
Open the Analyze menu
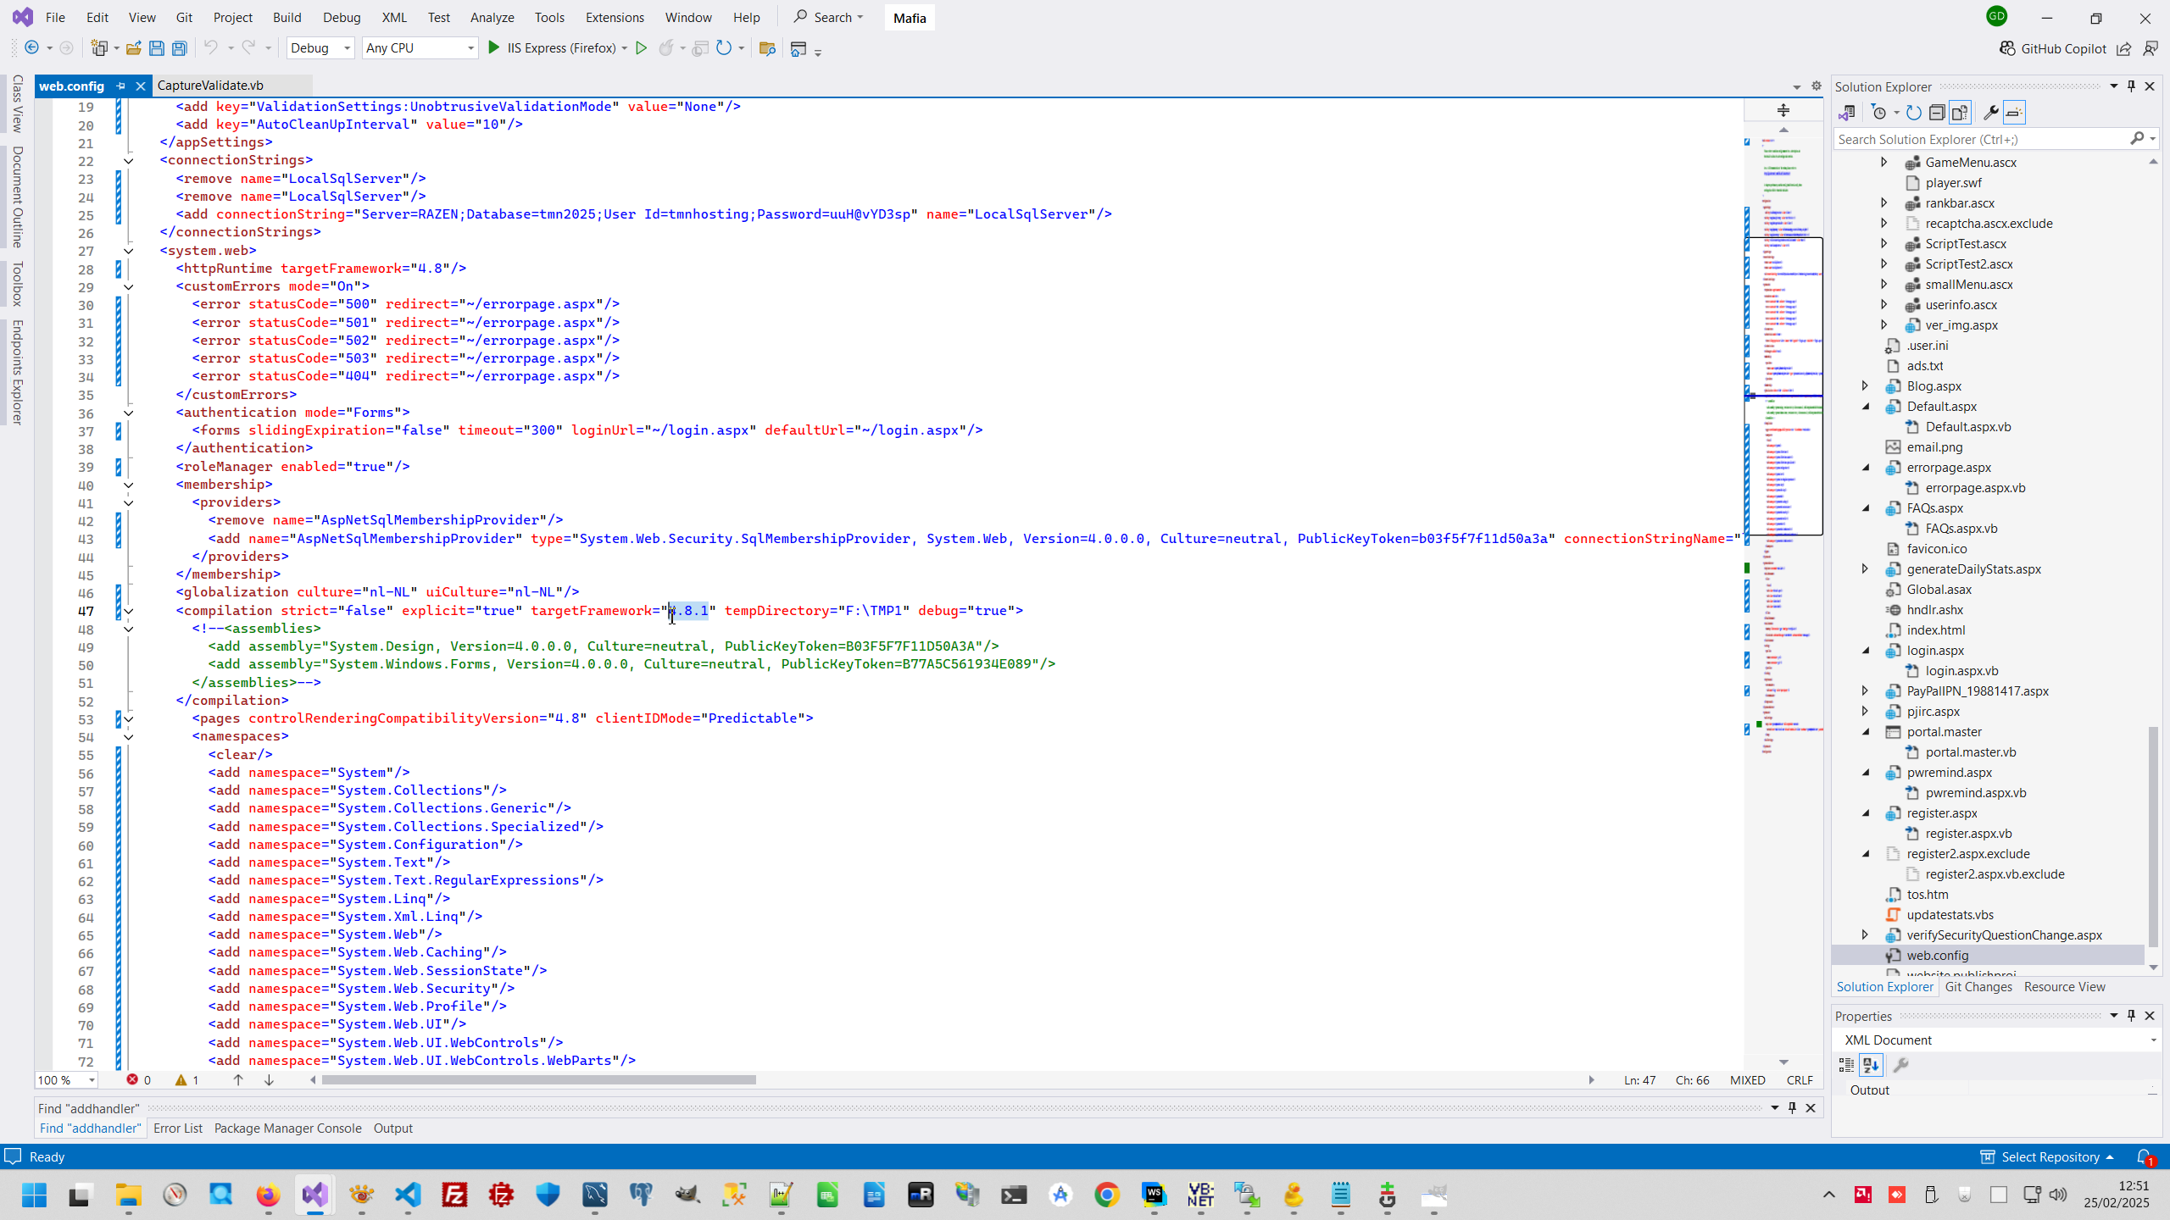pos(492,17)
